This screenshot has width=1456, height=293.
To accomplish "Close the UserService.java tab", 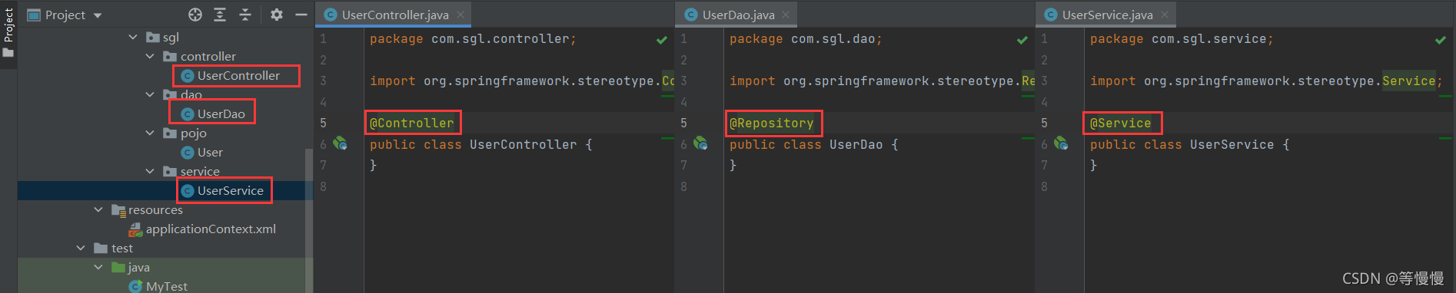I will click(1165, 15).
